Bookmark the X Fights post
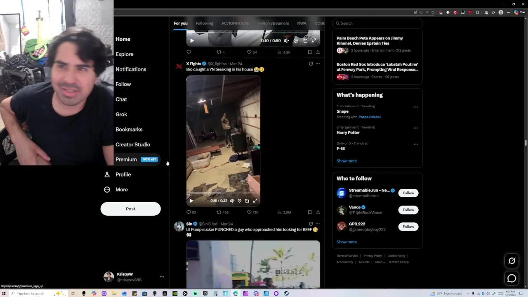The image size is (528, 297). point(310,212)
